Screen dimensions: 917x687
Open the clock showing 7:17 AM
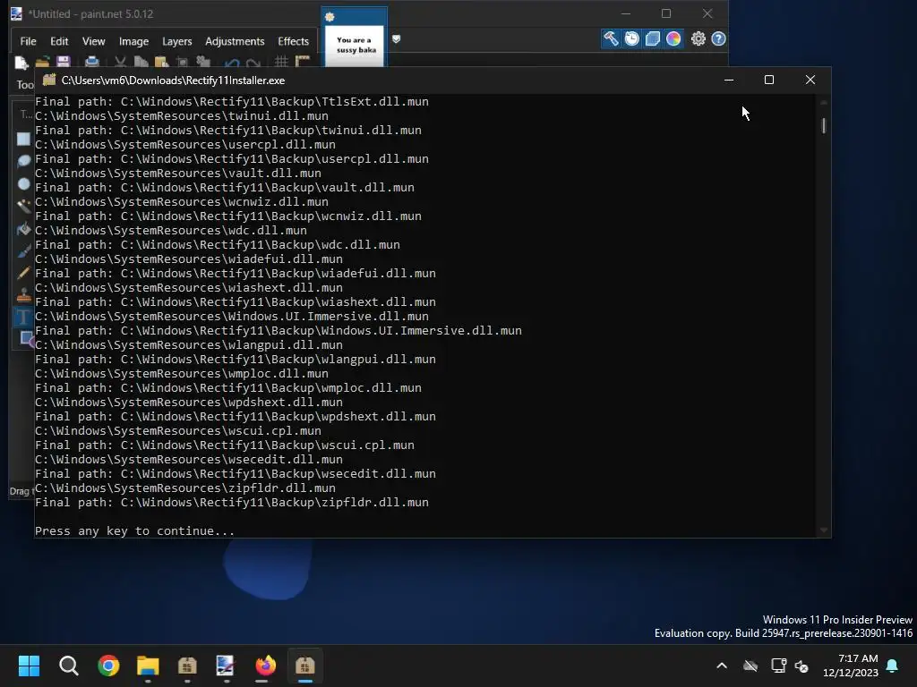coord(851,666)
